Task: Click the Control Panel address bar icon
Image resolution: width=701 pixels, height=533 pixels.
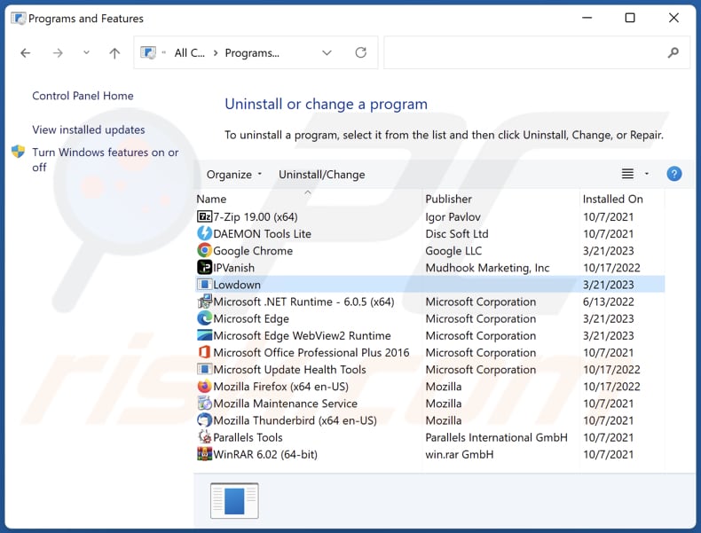Action: [148, 52]
